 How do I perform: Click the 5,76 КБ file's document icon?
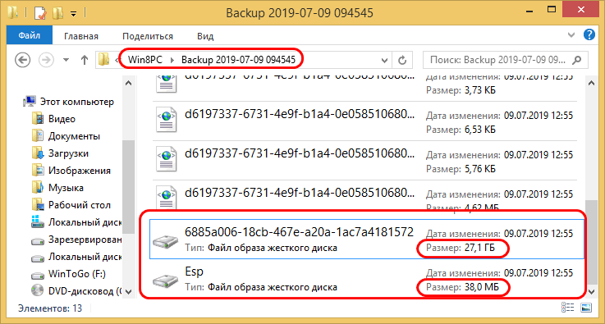point(167,160)
